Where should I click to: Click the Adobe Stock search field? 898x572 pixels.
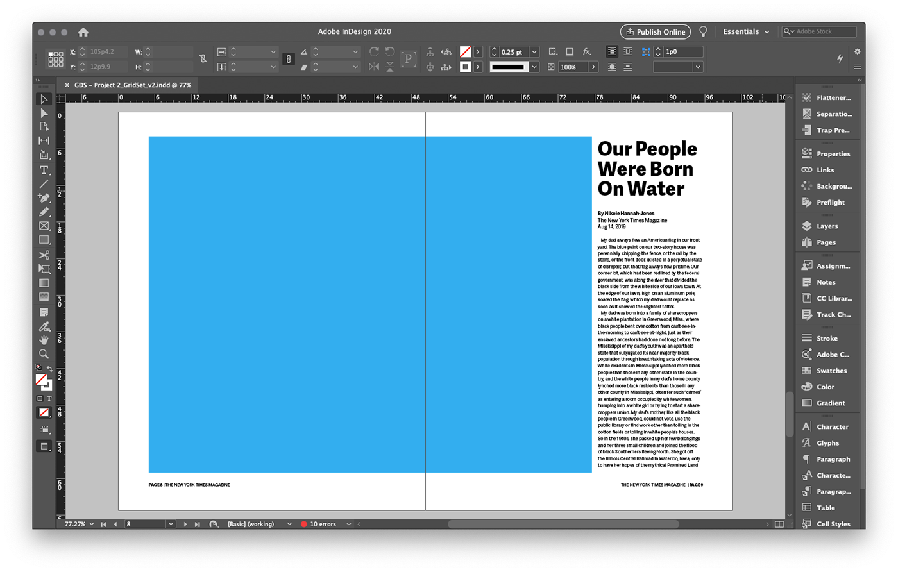coord(820,31)
